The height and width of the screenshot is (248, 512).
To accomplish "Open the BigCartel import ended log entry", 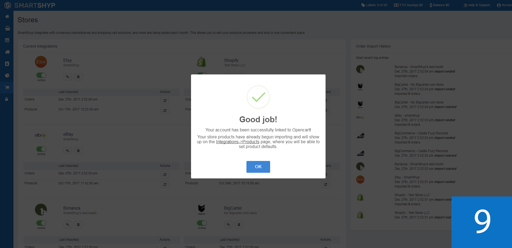I will pyautogui.click(x=425, y=89).
